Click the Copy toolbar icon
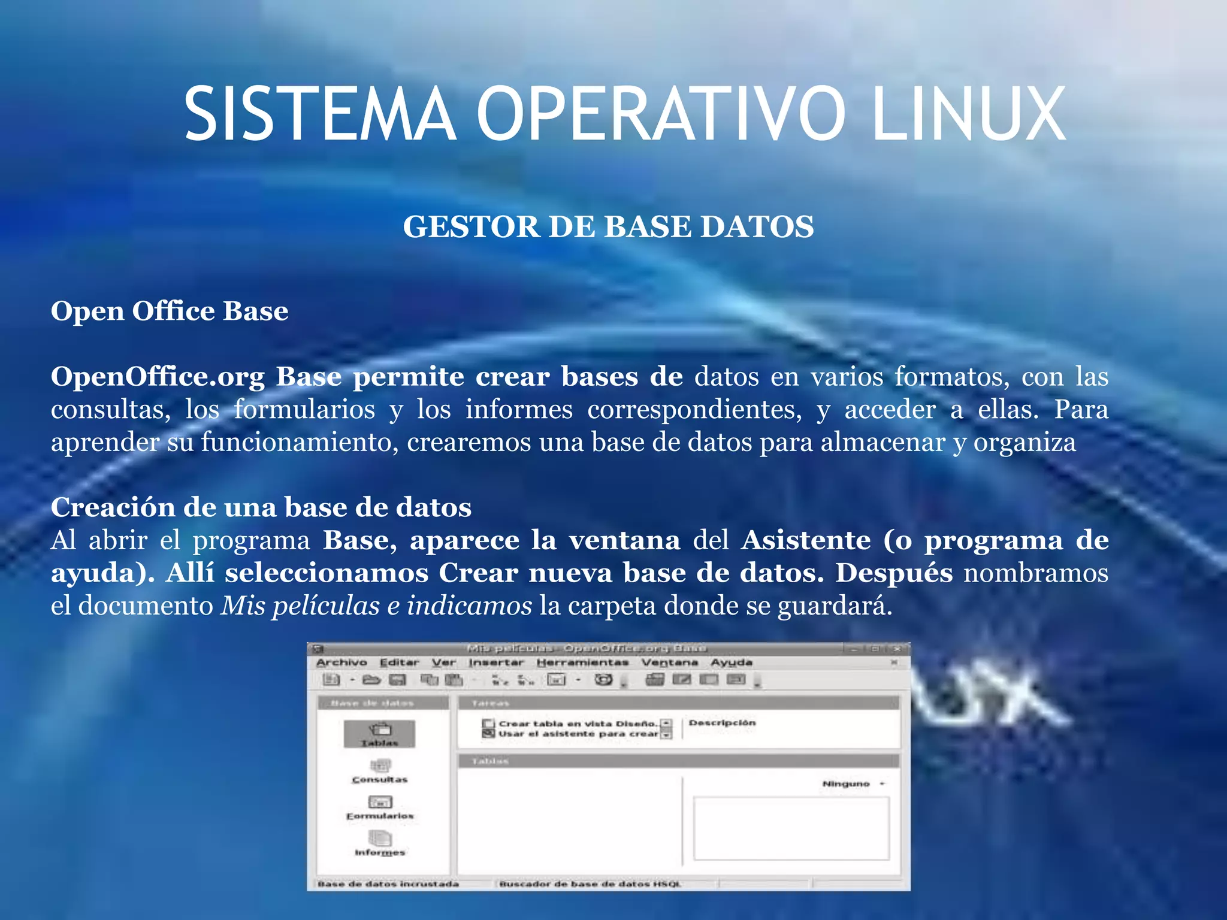Screen dimensions: 1227x920 (x=429, y=679)
